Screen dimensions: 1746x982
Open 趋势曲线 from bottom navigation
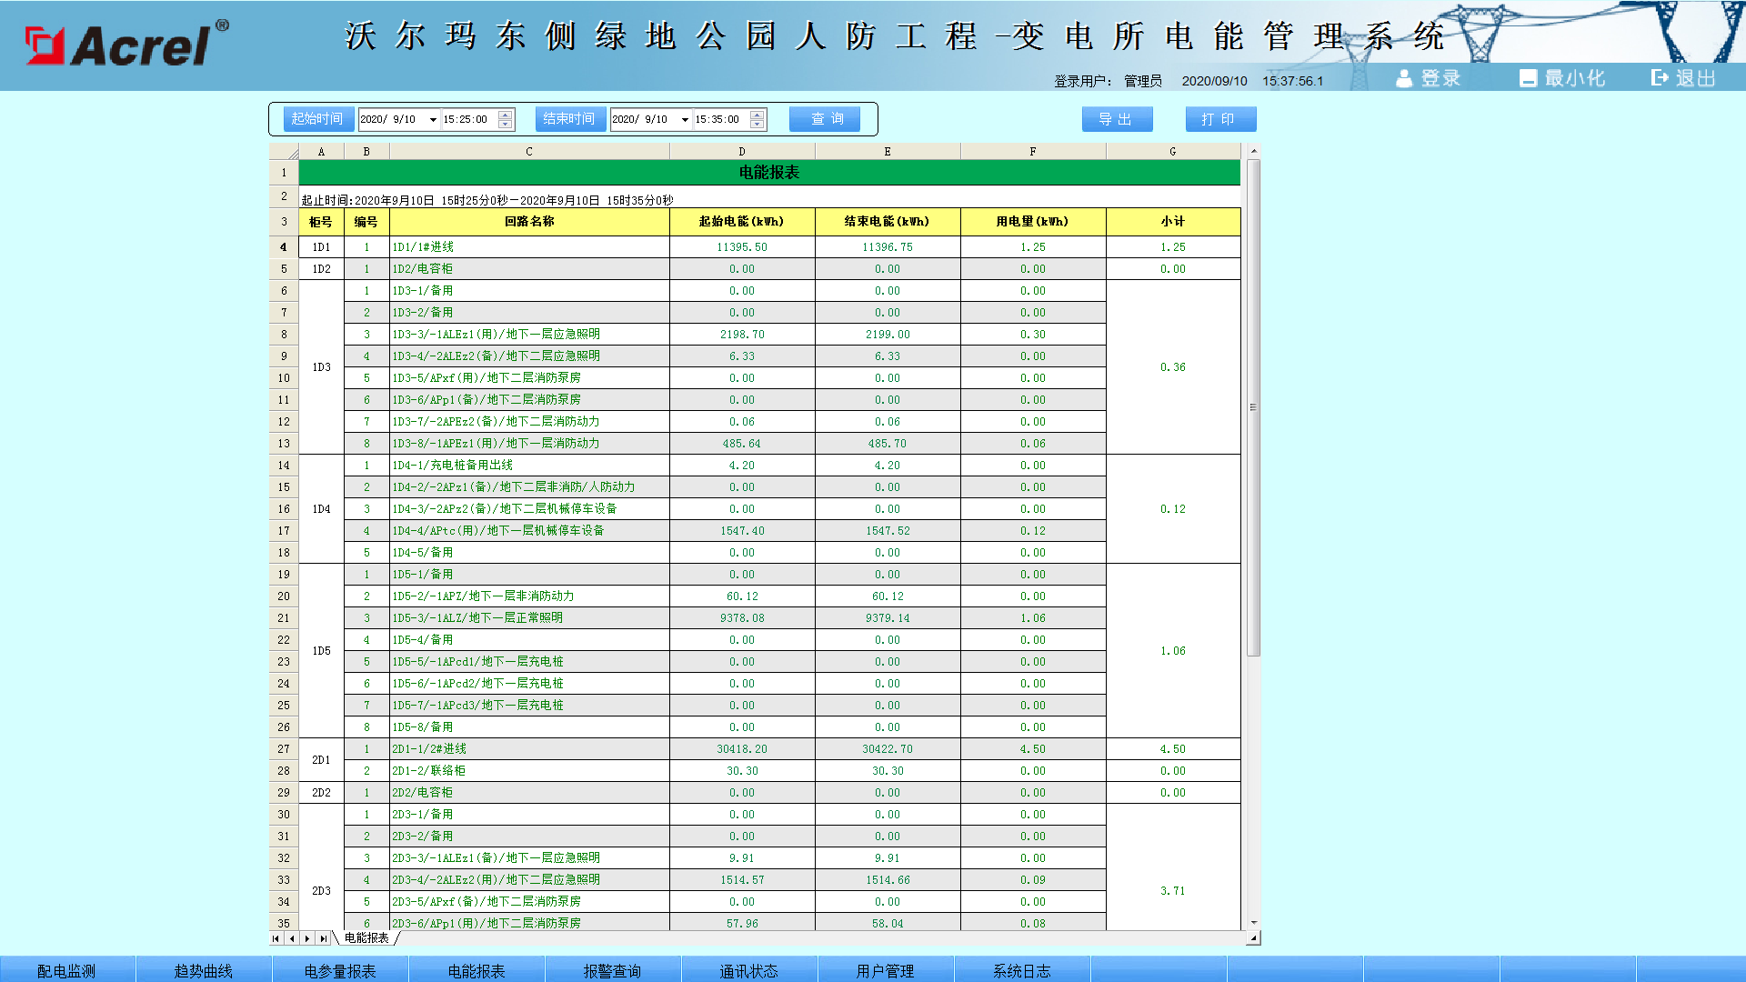(204, 970)
